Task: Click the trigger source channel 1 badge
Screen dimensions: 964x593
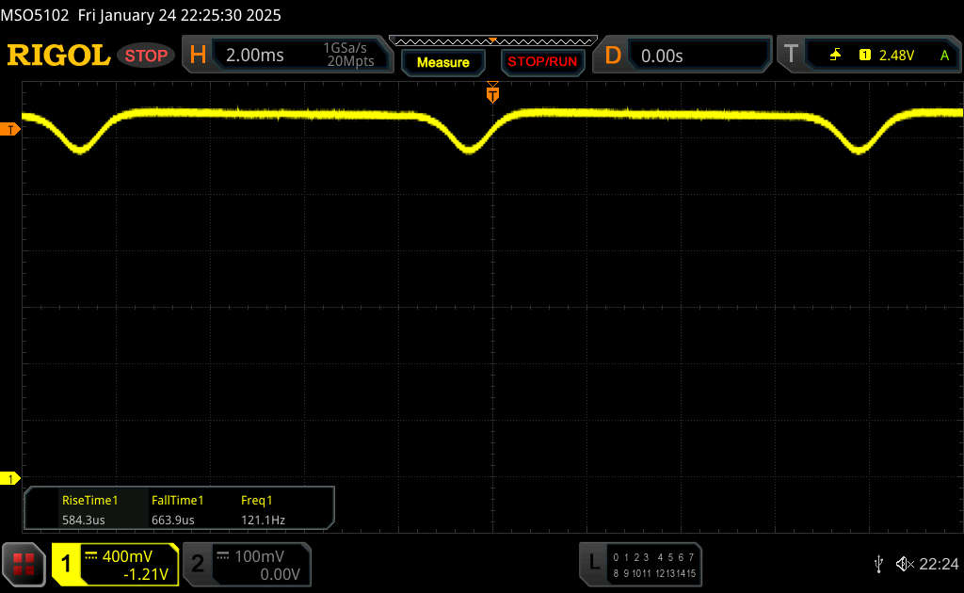Action: click(864, 56)
